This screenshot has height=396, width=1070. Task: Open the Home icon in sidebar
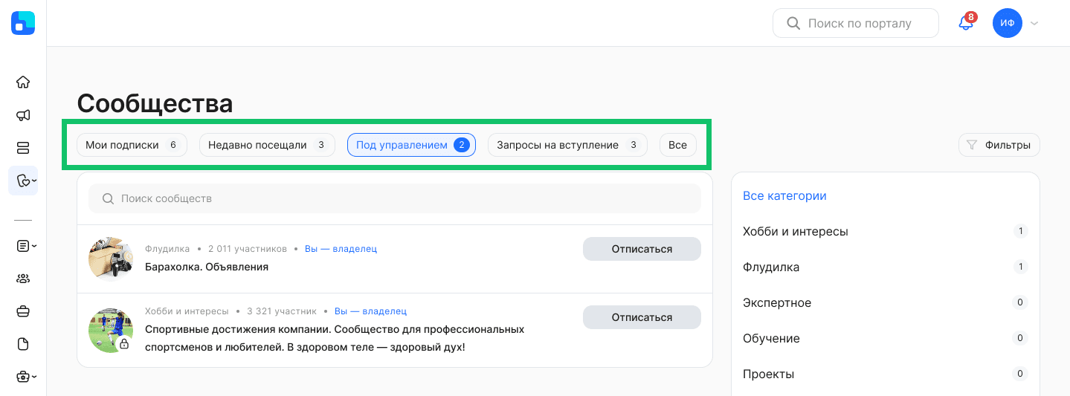tap(23, 82)
